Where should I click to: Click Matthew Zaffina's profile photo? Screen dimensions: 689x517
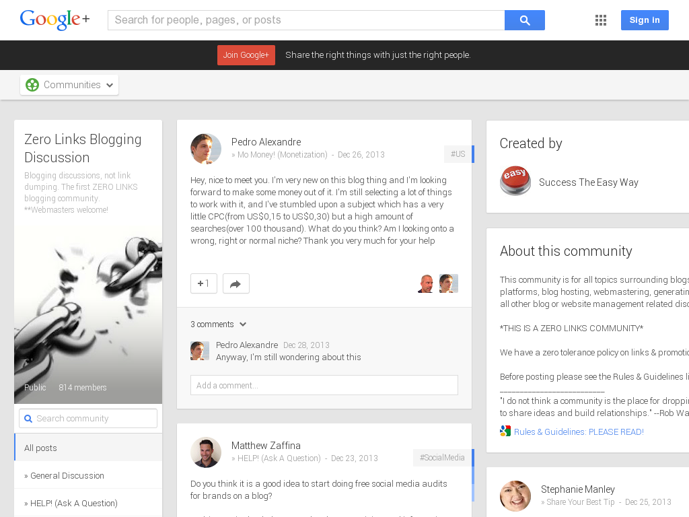tap(206, 452)
